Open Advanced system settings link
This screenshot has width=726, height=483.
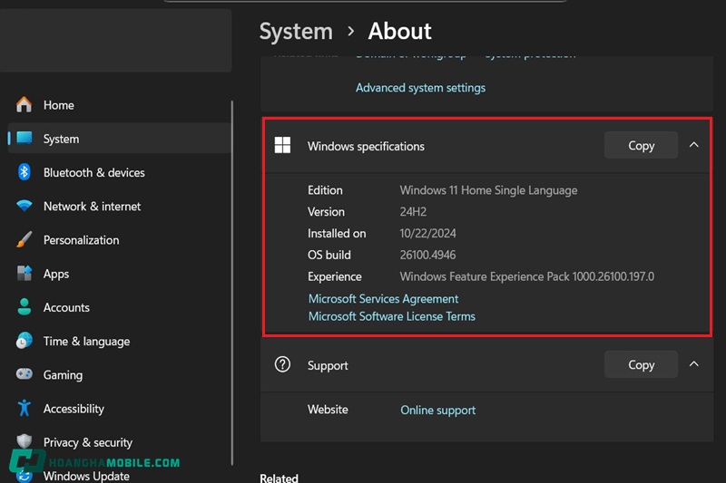[x=420, y=88]
